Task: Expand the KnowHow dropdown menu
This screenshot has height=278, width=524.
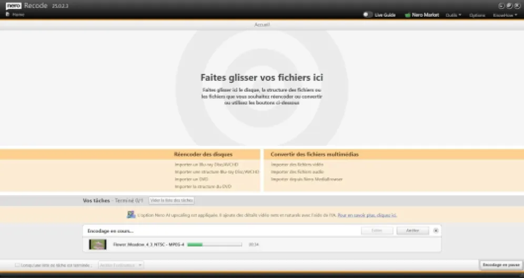Action: [505, 15]
